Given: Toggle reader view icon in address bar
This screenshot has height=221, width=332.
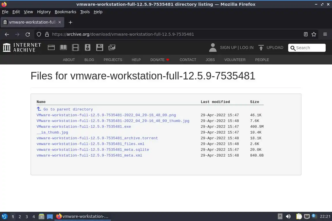Looking at the screenshot, I should pyautogui.click(x=305, y=34).
